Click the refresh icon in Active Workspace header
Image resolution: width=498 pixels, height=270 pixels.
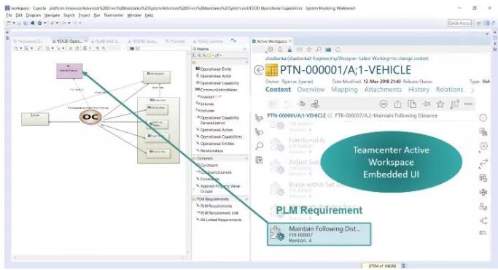[x=338, y=50]
